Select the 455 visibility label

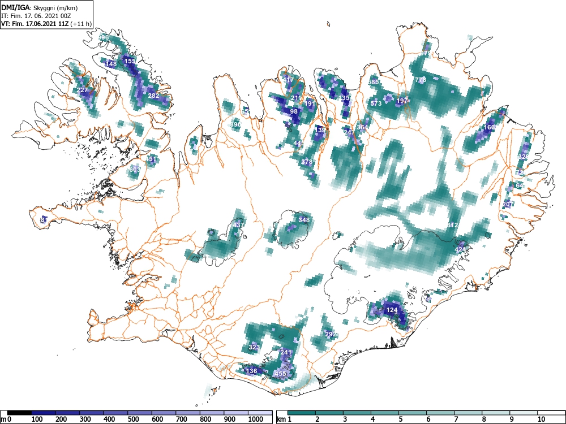281,374
